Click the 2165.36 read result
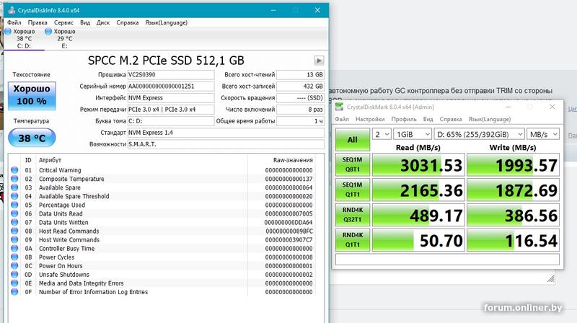The image size is (577, 323). (418, 190)
